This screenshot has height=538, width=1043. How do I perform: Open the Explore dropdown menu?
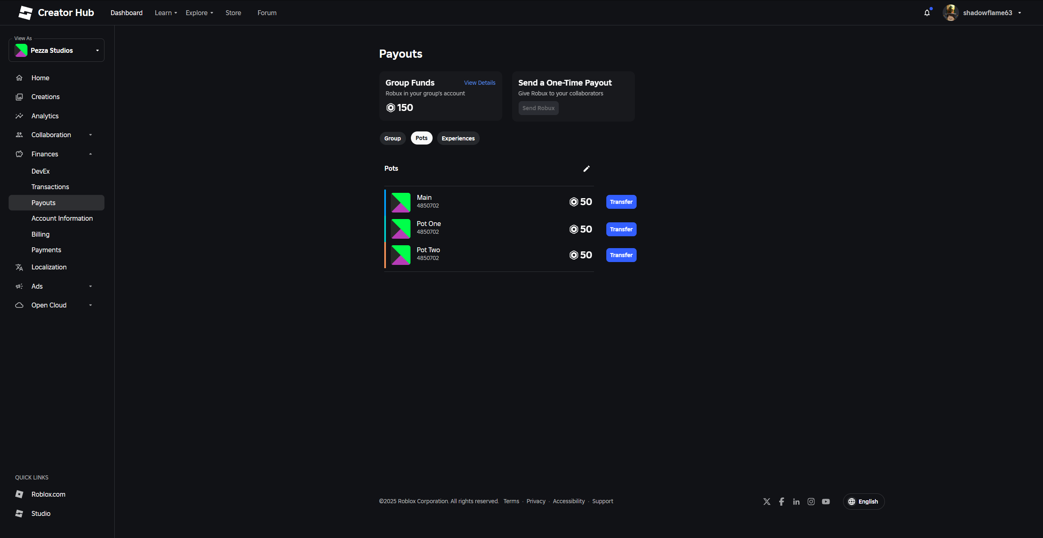click(x=200, y=13)
